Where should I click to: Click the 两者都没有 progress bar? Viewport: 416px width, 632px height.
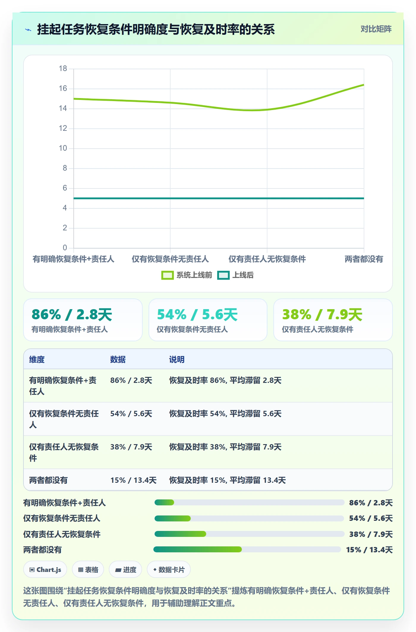pos(247,549)
